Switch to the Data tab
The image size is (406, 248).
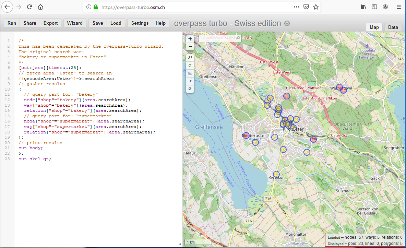393,27
